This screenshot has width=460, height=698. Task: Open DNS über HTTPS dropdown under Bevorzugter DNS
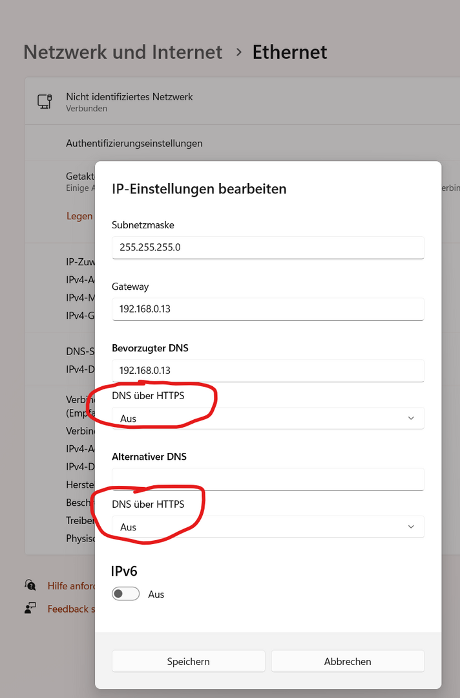pos(268,418)
